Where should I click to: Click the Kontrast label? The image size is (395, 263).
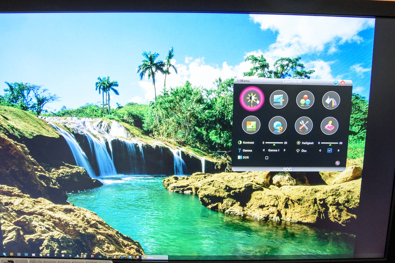pyautogui.click(x=248, y=142)
